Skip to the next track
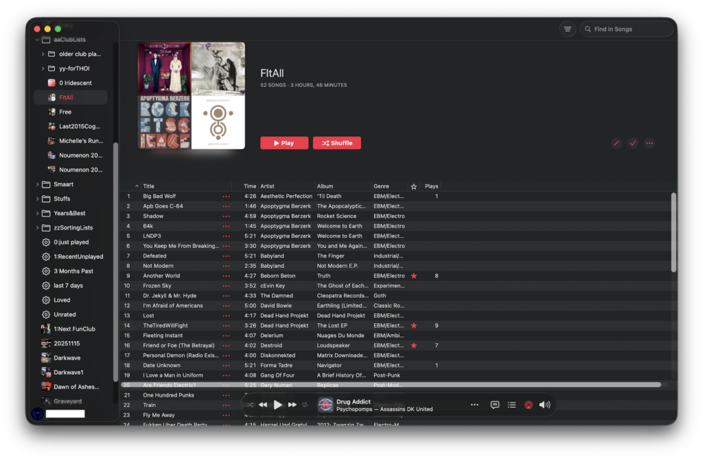703x459 pixels. (x=292, y=405)
